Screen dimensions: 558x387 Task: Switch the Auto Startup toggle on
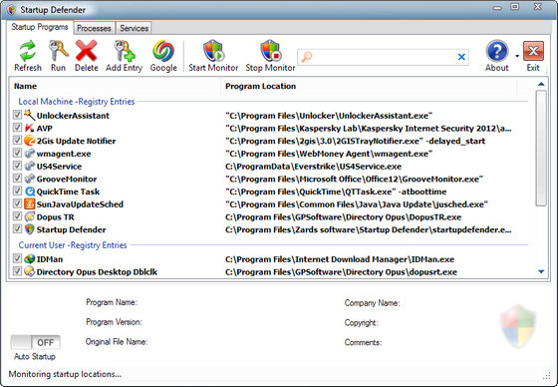click(x=35, y=342)
